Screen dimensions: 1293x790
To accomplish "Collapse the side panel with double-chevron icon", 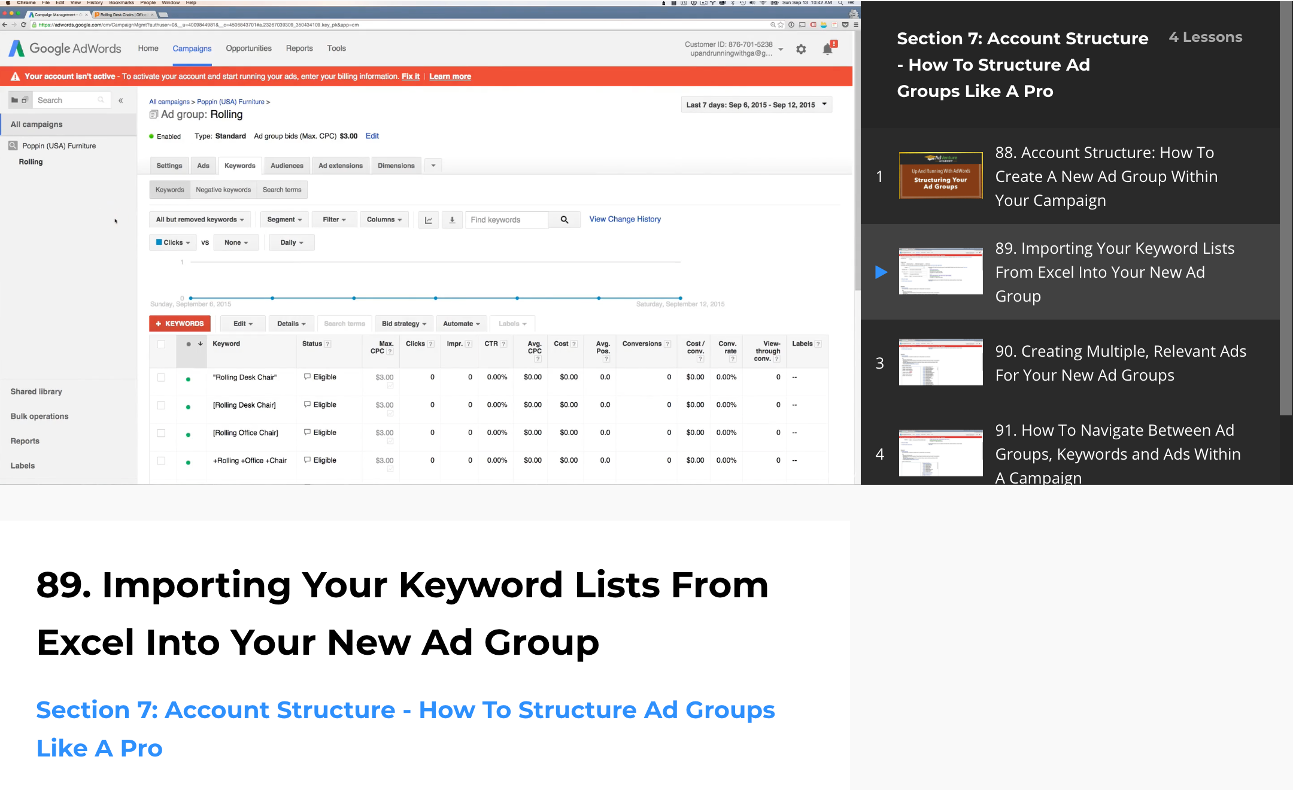I will pyautogui.click(x=121, y=101).
